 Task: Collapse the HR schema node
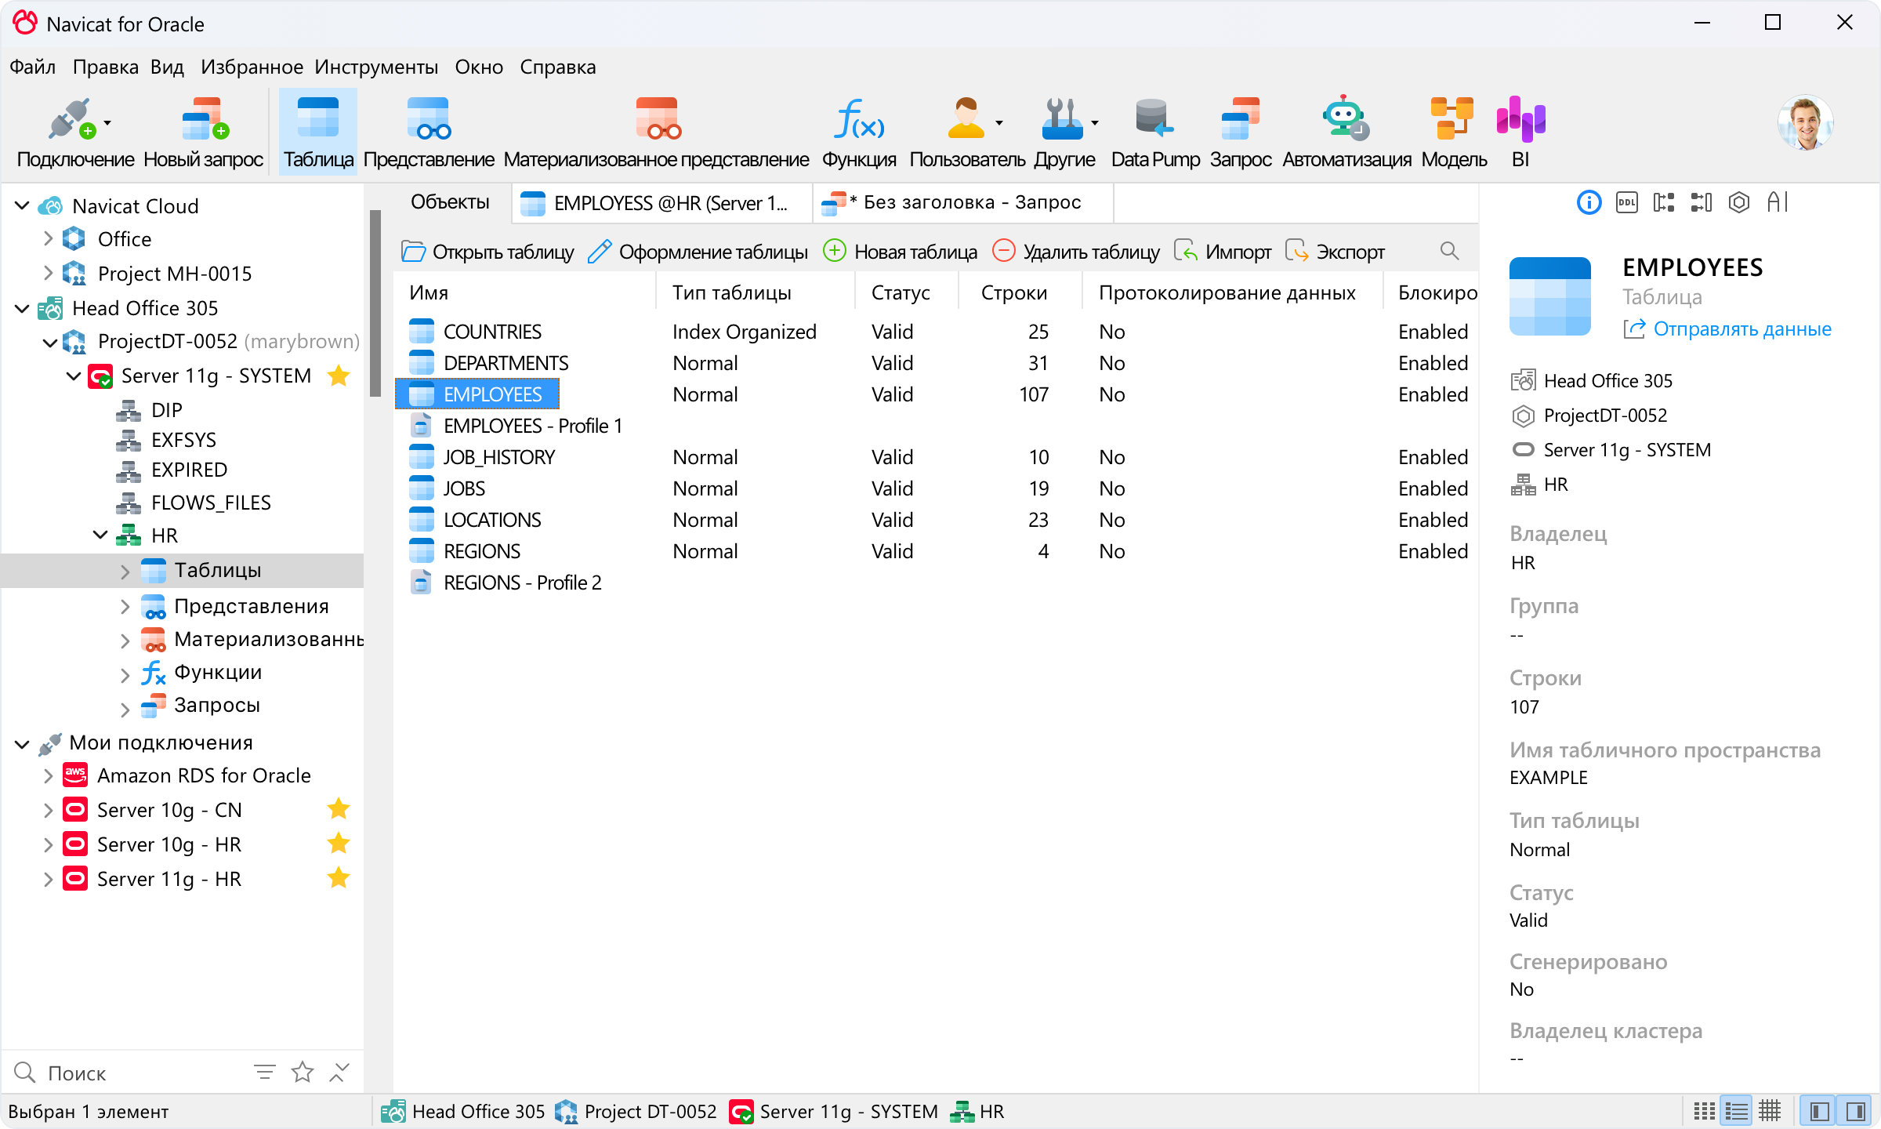click(x=100, y=535)
